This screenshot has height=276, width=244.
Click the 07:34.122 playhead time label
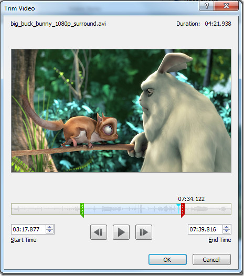point(191,199)
